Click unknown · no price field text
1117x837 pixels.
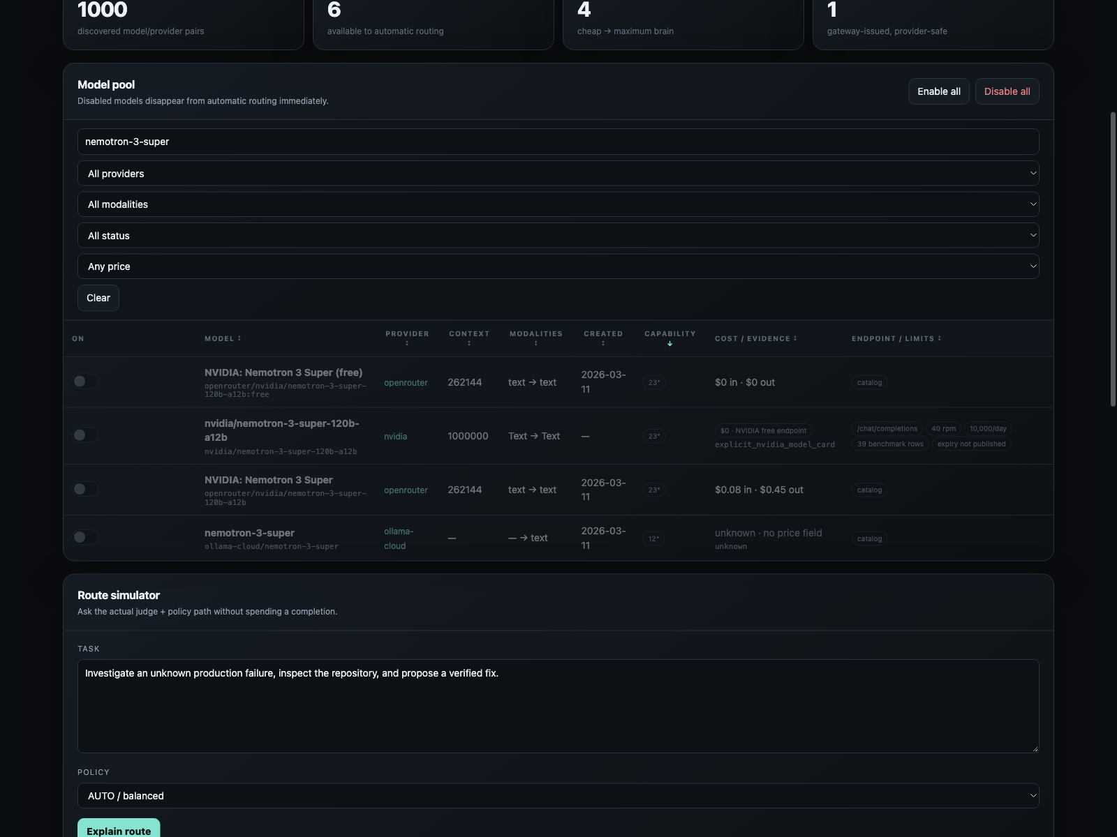tap(768, 533)
